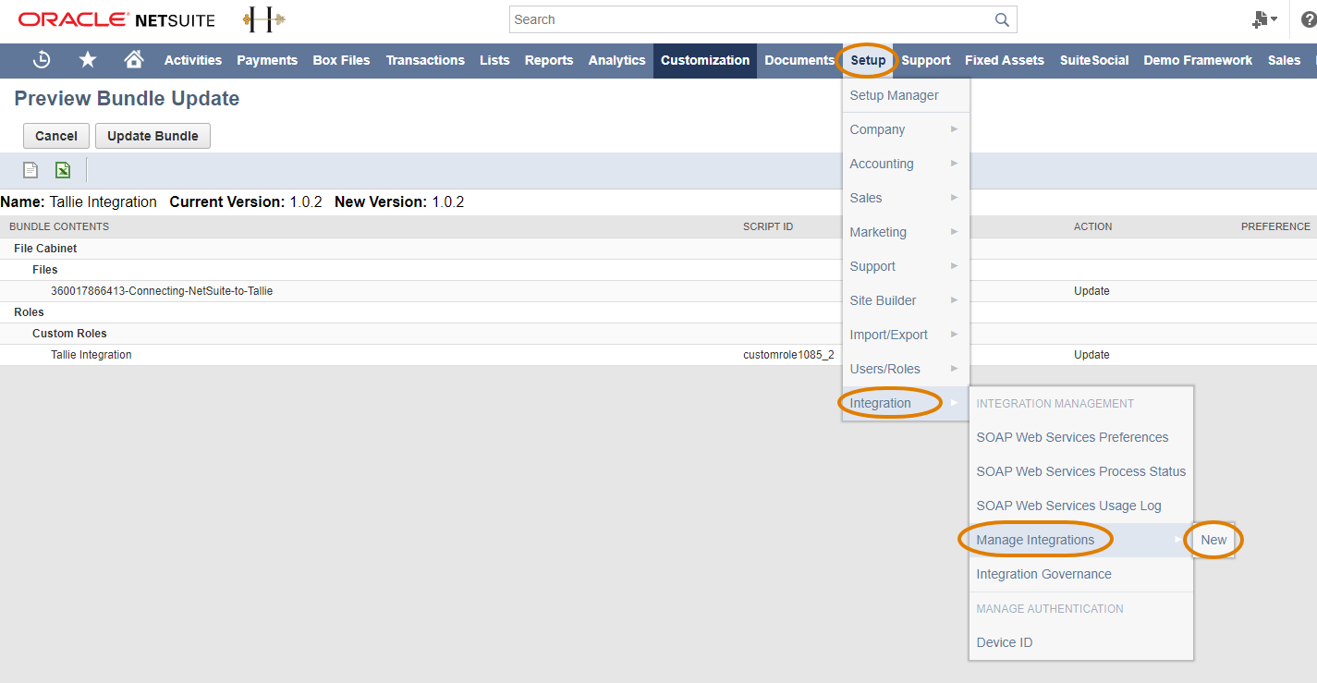
Task: Open the Demo Framework menu
Action: [1198, 60]
